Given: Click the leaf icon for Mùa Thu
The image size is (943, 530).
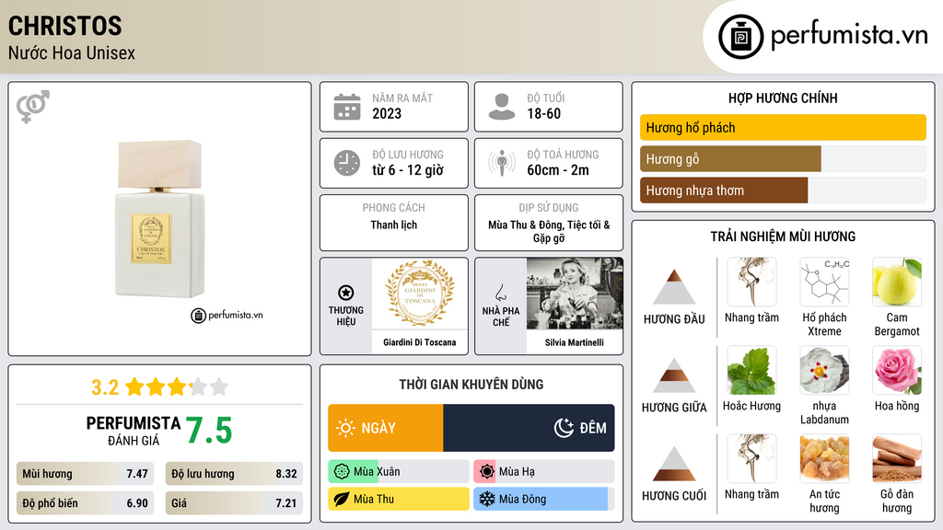Looking at the screenshot, I should pyautogui.click(x=341, y=499).
